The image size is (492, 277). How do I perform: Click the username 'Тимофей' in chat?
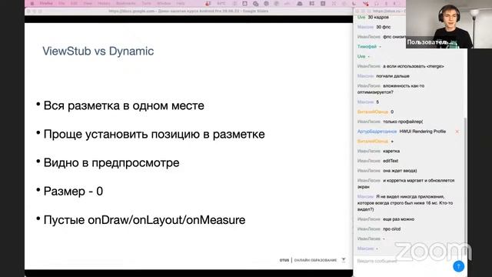coord(367,46)
